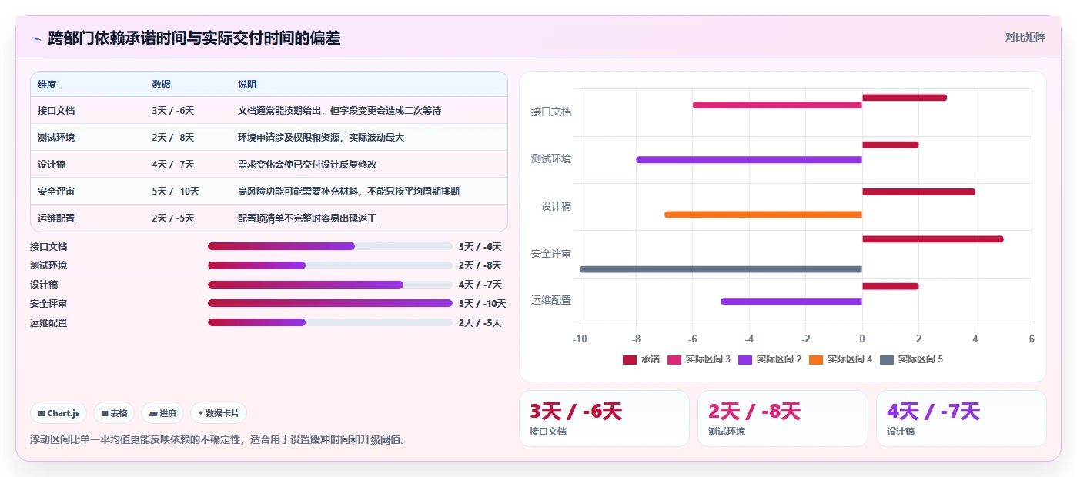Screen dimensions: 1077x477
Task: Click the note 配置项清单不完整时容易出现返工
Action: point(307,218)
